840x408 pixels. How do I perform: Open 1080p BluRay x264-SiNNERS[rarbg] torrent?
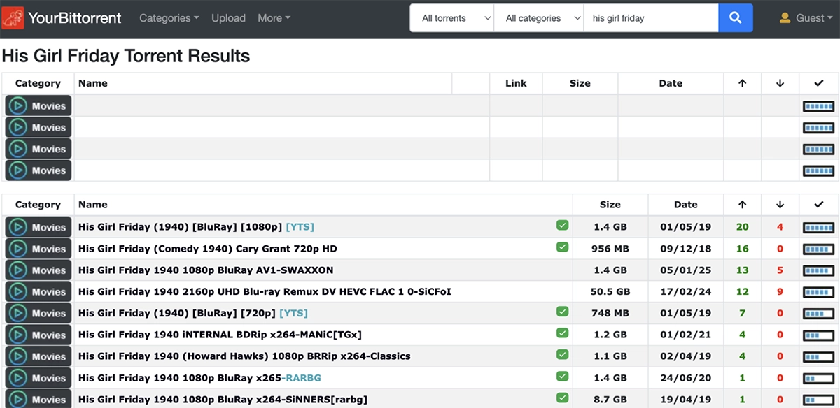tap(223, 400)
